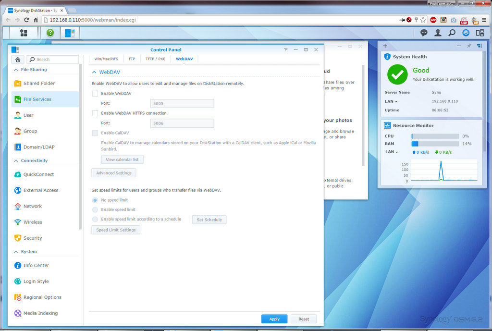Click the RAM usage bar
This screenshot has height=331, width=492.
[x=435, y=144]
